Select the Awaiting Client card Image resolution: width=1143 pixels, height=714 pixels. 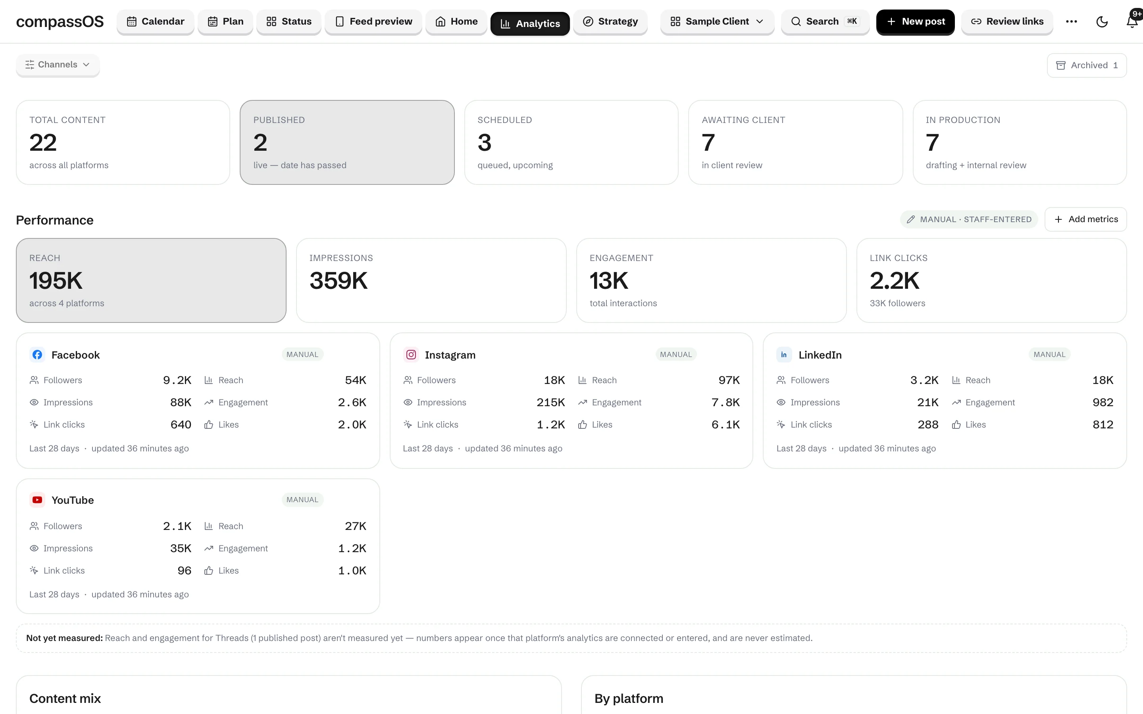(795, 142)
